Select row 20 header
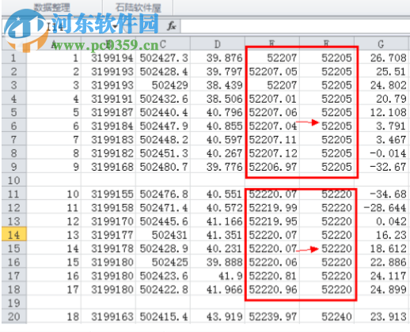This screenshot has width=410, height=332. point(14,316)
